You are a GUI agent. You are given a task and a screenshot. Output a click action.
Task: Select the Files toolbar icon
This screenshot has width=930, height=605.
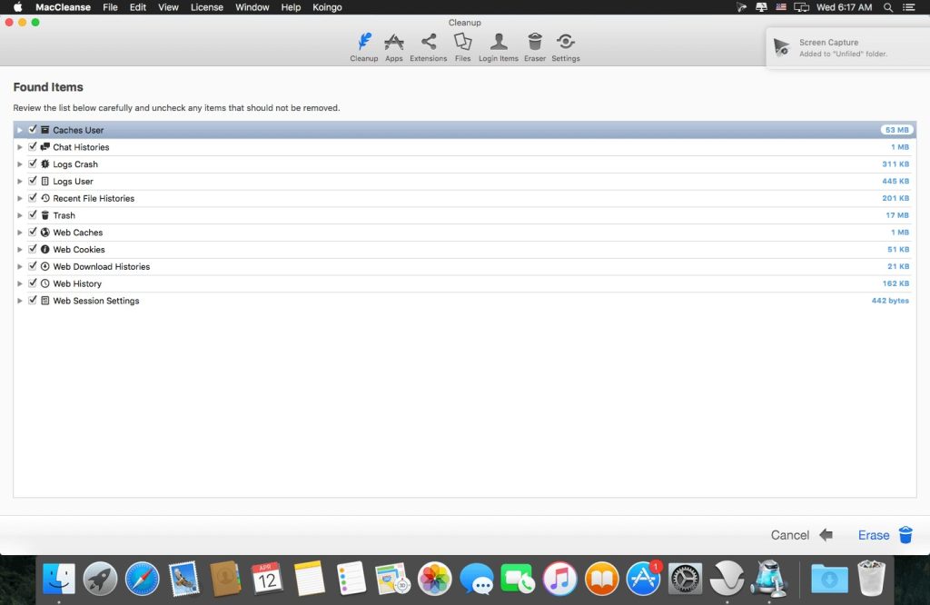click(462, 46)
